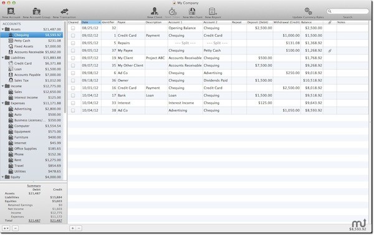Click Update Currency Rates gear icon
The width and height of the screenshot is (374, 235).
click(x=308, y=11)
